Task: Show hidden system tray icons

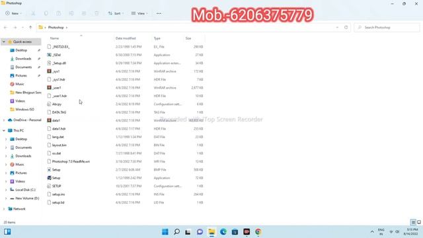Action: pyautogui.click(x=372, y=232)
